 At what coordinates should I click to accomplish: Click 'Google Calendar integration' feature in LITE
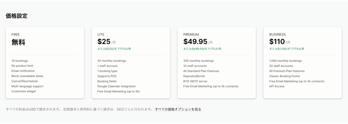(x=117, y=86)
